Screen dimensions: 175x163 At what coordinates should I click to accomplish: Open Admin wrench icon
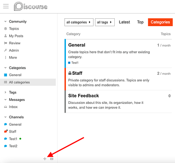[6, 50]
